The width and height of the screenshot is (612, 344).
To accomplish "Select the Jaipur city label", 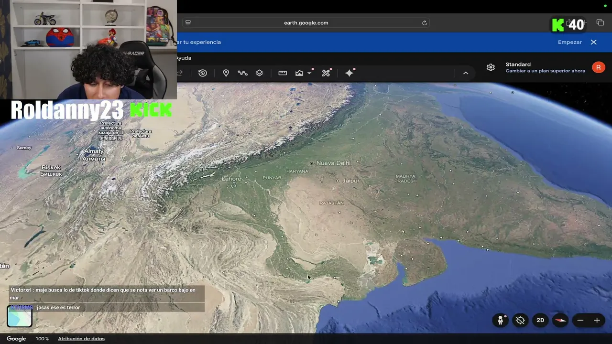I will [x=350, y=181].
